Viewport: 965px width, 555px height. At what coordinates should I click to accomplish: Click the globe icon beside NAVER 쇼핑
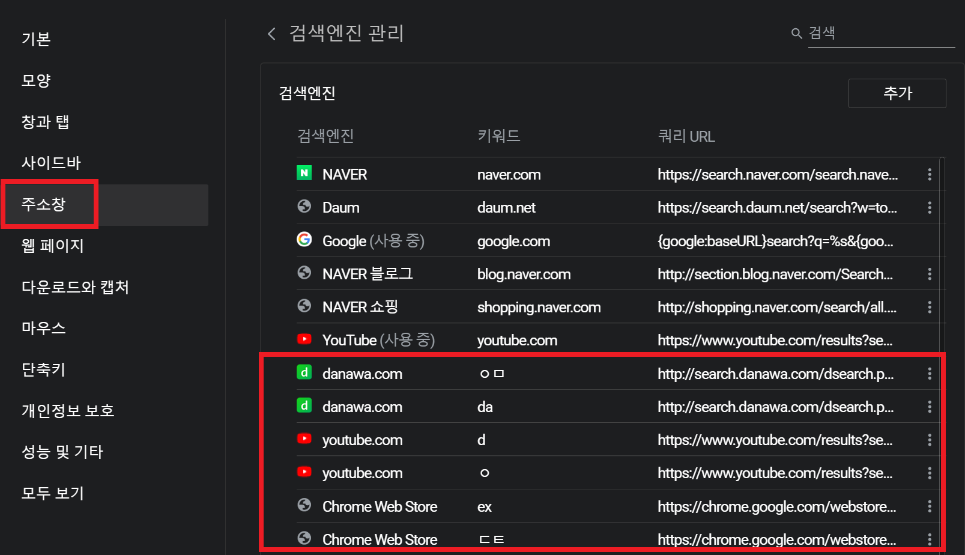[304, 306]
